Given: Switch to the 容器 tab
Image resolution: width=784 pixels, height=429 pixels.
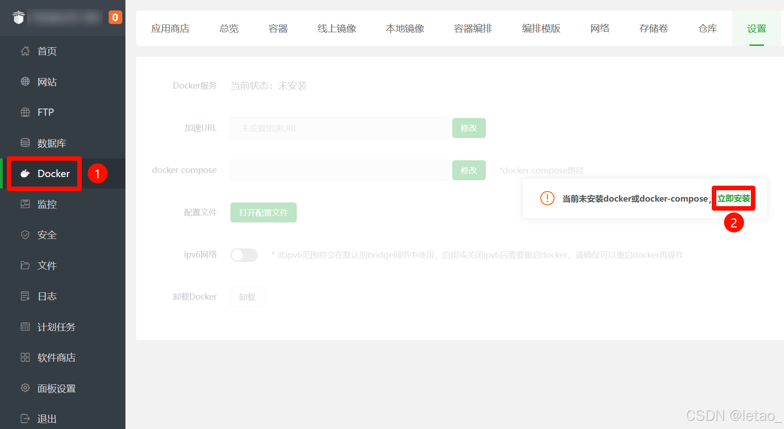Looking at the screenshot, I should click(x=278, y=29).
